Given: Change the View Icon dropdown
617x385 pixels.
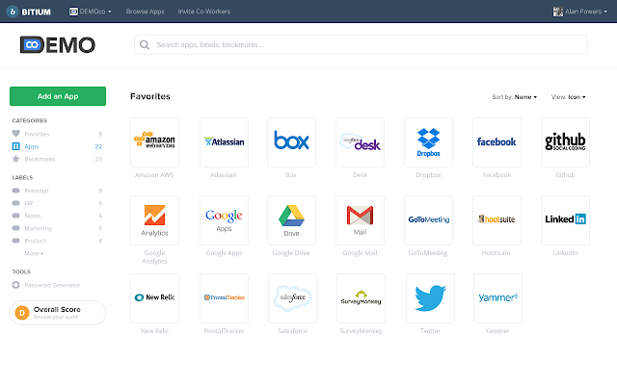Looking at the screenshot, I should click(568, 97).
